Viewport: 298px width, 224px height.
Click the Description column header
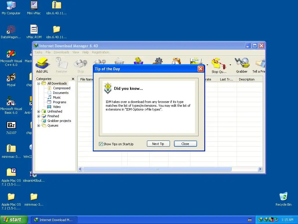(249, 79)
